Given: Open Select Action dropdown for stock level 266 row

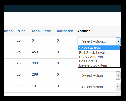Looking at the screenshot, I should (x=99, y=75).
